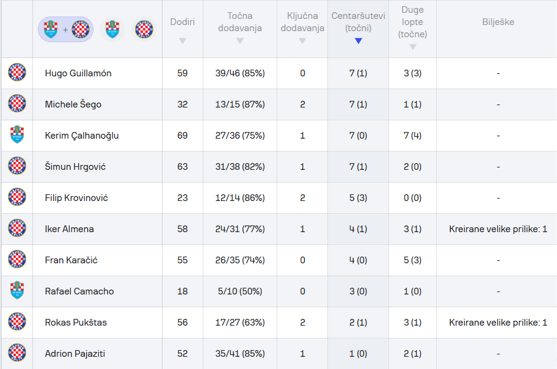The width and height of the screenshot is (557, 369).
Task: Click the crest icon beside Rokas Pukštas
Action: pos(17,323)
